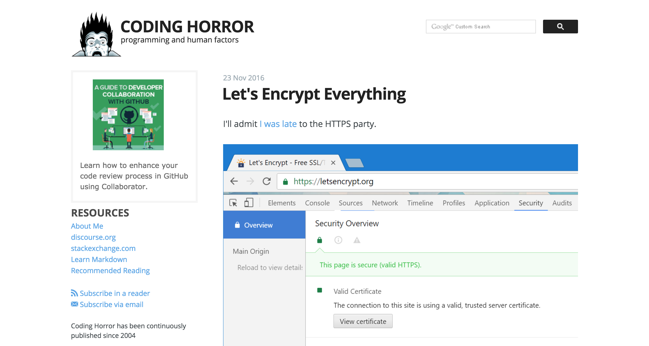Select Overview in the security sidebar
The height and width of the screenshot is (346, 649).
pyautogui.click(x=264, y=225)
